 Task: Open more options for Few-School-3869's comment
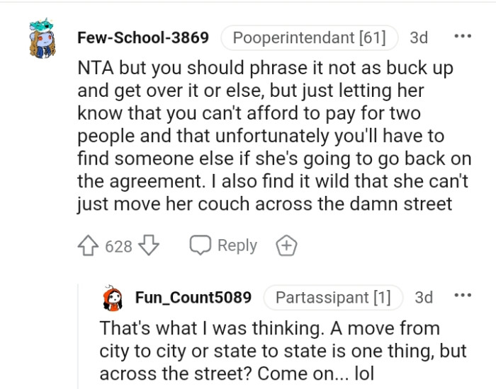tap(463, 37)
